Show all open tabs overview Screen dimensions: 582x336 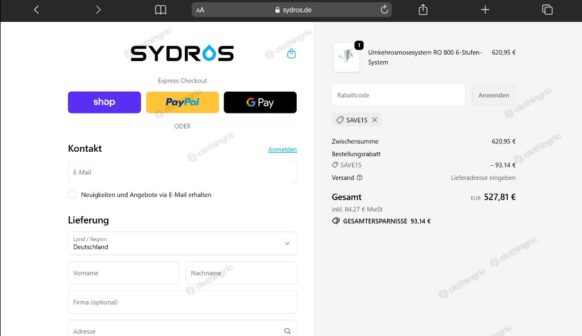pos(547,10)
